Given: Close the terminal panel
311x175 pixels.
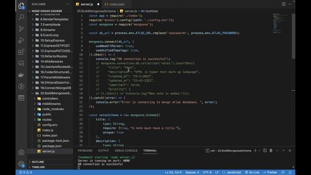Looking at the screenshot, I should [290, 151].
